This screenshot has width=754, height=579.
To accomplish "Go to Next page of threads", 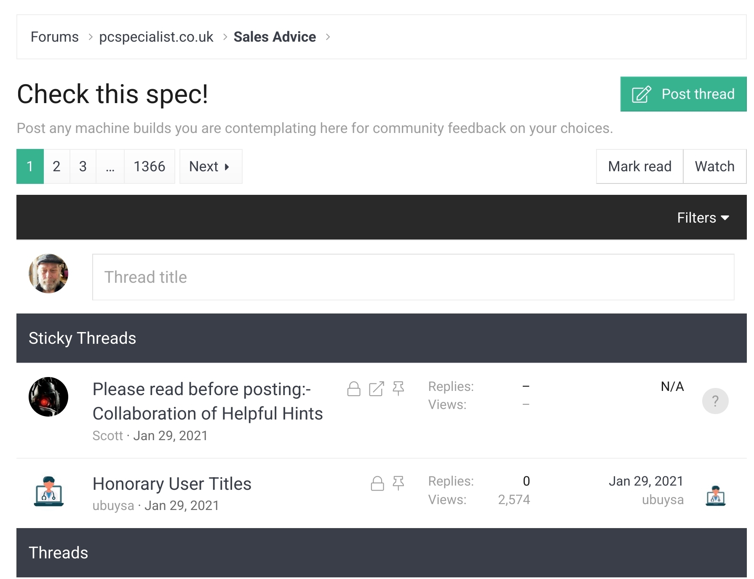I will click(211, 166).
